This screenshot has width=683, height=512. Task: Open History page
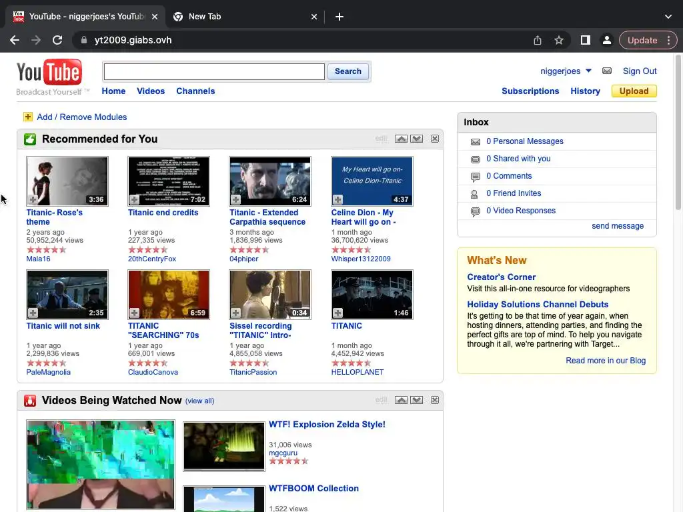pyautogui.click(x=585, y=91)
